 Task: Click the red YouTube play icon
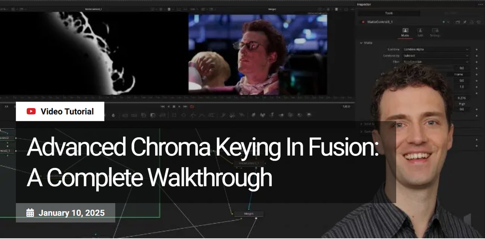tap(31, 111)
